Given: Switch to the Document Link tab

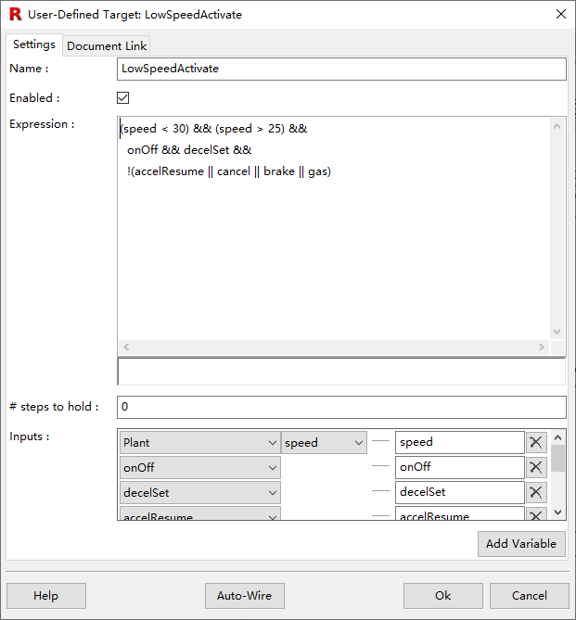Looking at the screenshot, I should coord(107,45).
